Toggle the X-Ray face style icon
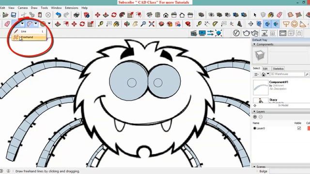Image resolution: width=310 pixels, height=174 pixels. pos(259,24)
